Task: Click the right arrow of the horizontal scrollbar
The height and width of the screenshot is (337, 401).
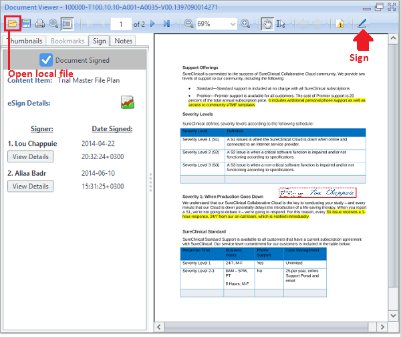Action: tap(382, 327)
